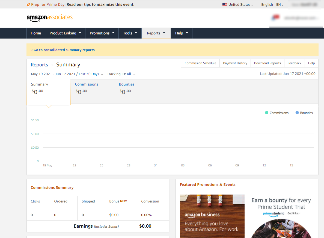
Task: Click the 19 May axis label
Action: (x=47, y=165)
